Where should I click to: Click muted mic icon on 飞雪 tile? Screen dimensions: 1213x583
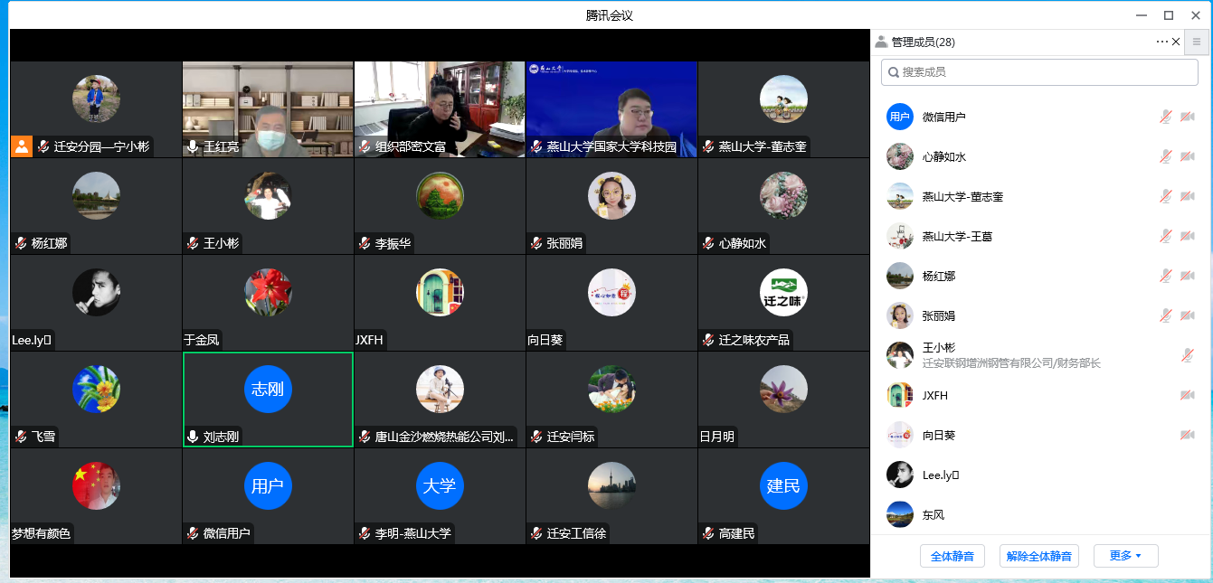pyautogui.click(x=21, y=437)
